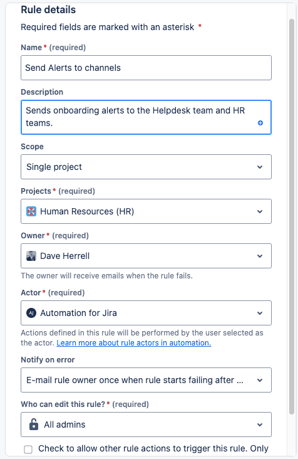The height and width of the screenshot is (459, 298).
Task: Expand the Who can edit this rule dropdown
Action: point(146,425)
